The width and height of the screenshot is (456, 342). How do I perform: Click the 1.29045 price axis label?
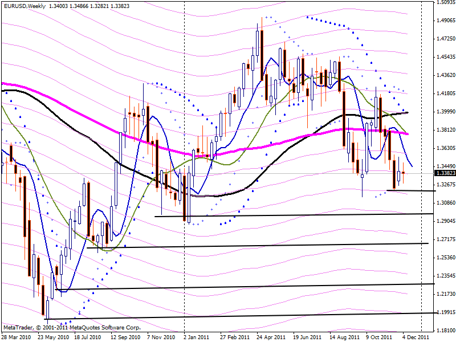click(x=446, y=221)
